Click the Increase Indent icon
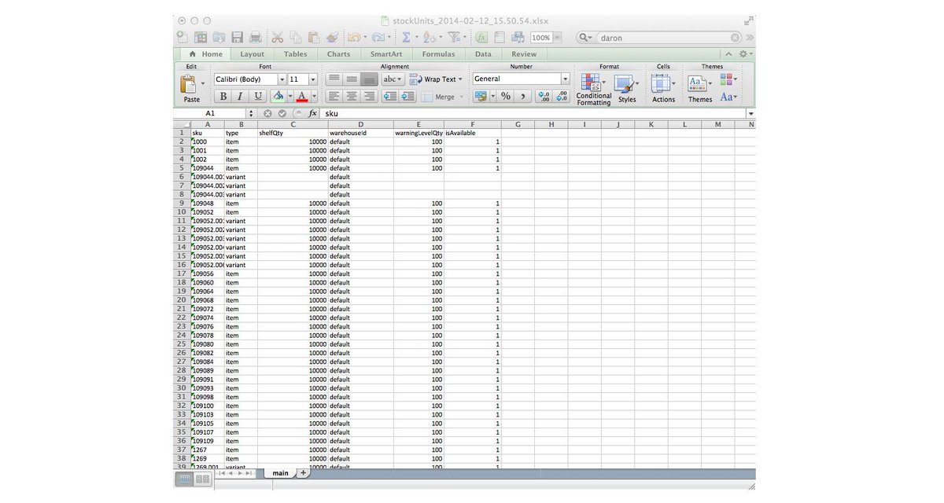The height and width of the screenshot is (503, 944). click(x=407, y=96)
